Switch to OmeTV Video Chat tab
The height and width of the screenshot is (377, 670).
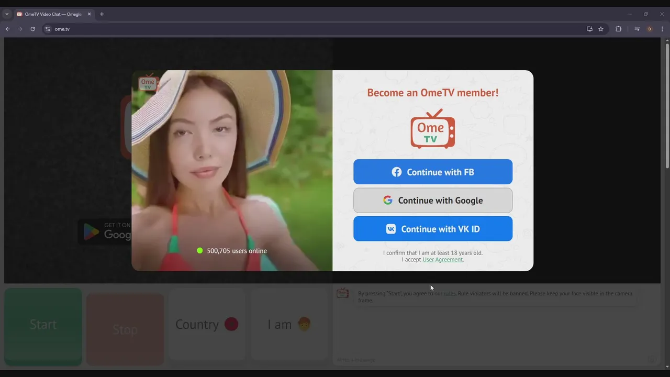point(52,14)
